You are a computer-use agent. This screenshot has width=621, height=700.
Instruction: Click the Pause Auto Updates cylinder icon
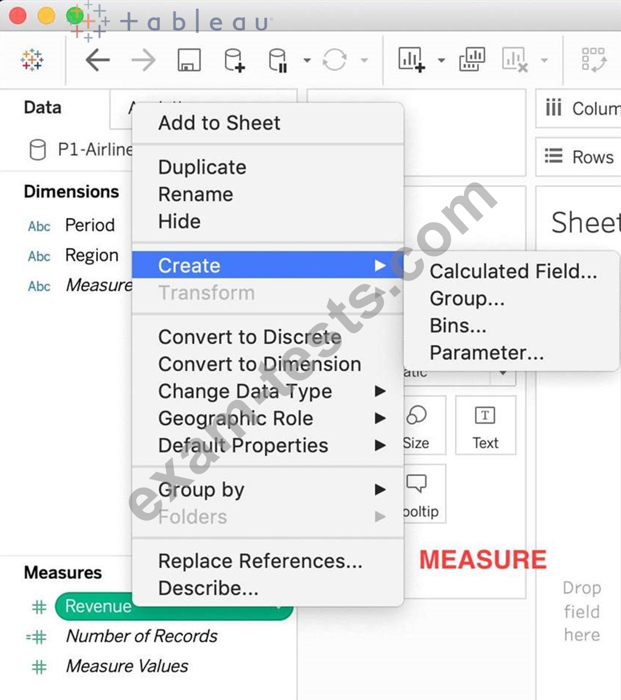[277, 60]
